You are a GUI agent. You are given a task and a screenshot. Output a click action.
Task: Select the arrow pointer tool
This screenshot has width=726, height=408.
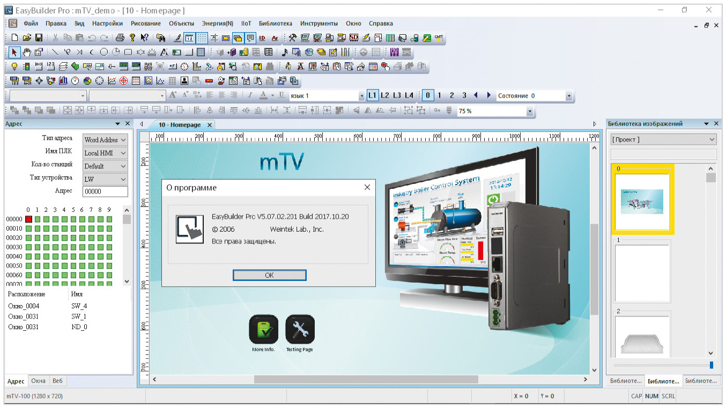point(14,52)
